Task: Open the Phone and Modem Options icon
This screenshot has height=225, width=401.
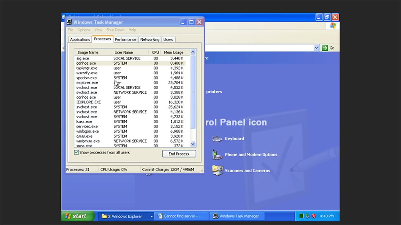Action: [217, 155]
